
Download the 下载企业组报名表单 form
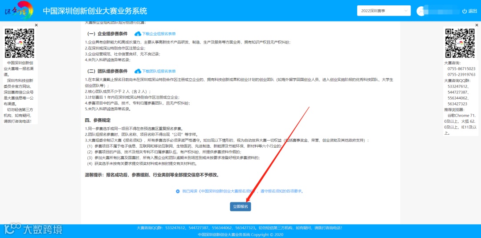click(159, 34)
